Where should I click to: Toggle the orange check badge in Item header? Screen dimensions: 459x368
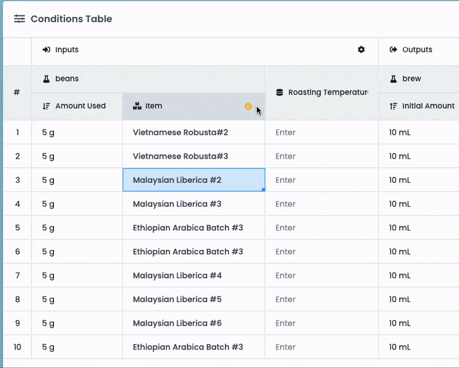248,106
